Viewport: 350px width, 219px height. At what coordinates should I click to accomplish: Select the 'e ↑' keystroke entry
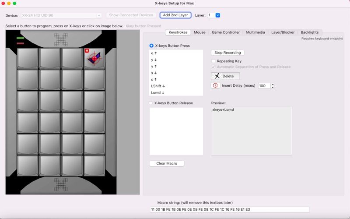(x=176, y=53)
